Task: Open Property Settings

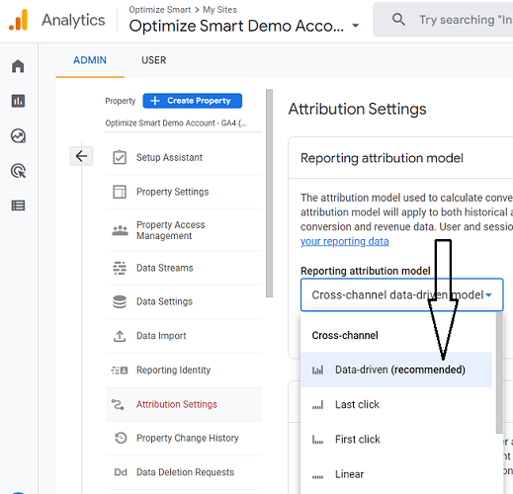Action: (184, 192)
